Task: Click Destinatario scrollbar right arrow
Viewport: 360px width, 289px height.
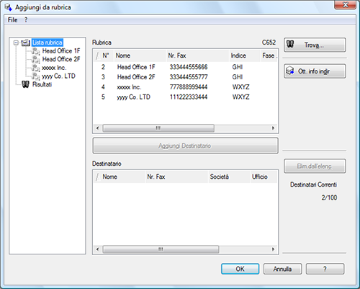Action: [x=273, y=249]
